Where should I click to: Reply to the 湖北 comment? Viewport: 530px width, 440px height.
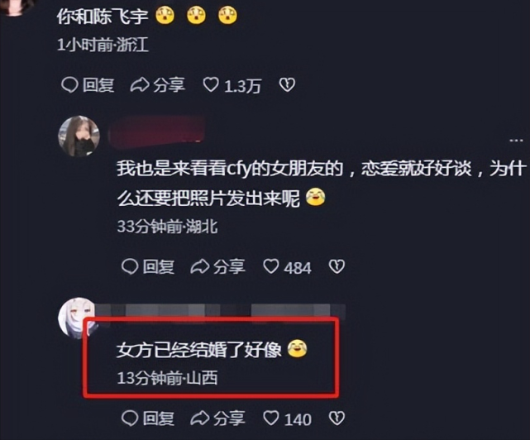pyautogui.click(x=148, y=266)
